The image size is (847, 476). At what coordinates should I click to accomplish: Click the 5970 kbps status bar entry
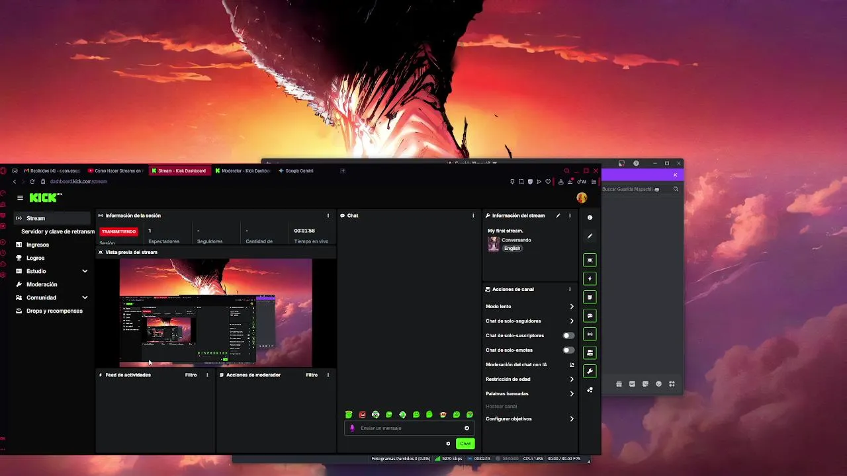(x=448, y=458)
